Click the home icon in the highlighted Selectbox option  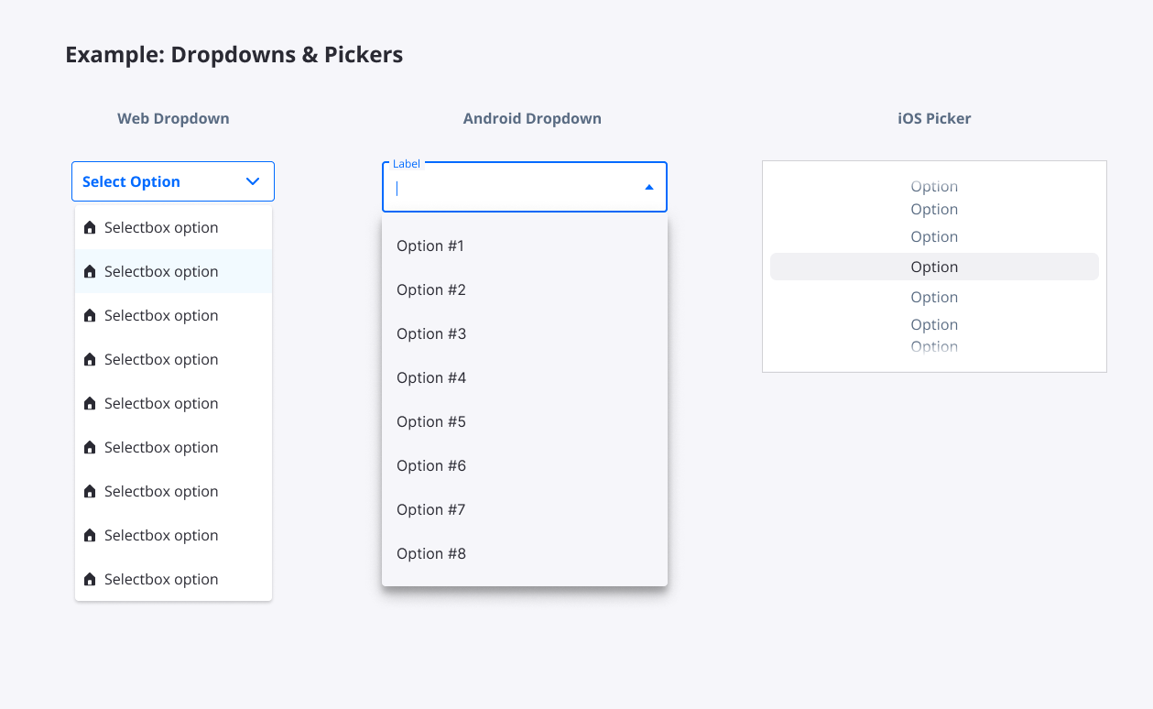[x=90, y=272]
